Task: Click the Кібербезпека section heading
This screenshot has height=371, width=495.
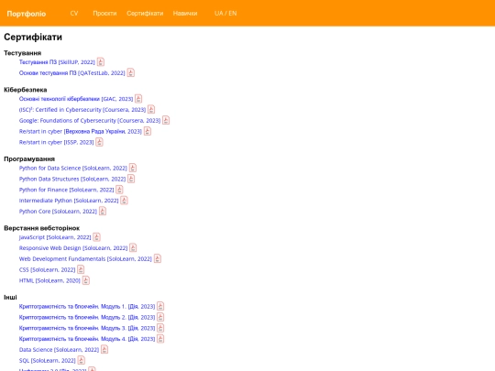Action: [26, 90]
